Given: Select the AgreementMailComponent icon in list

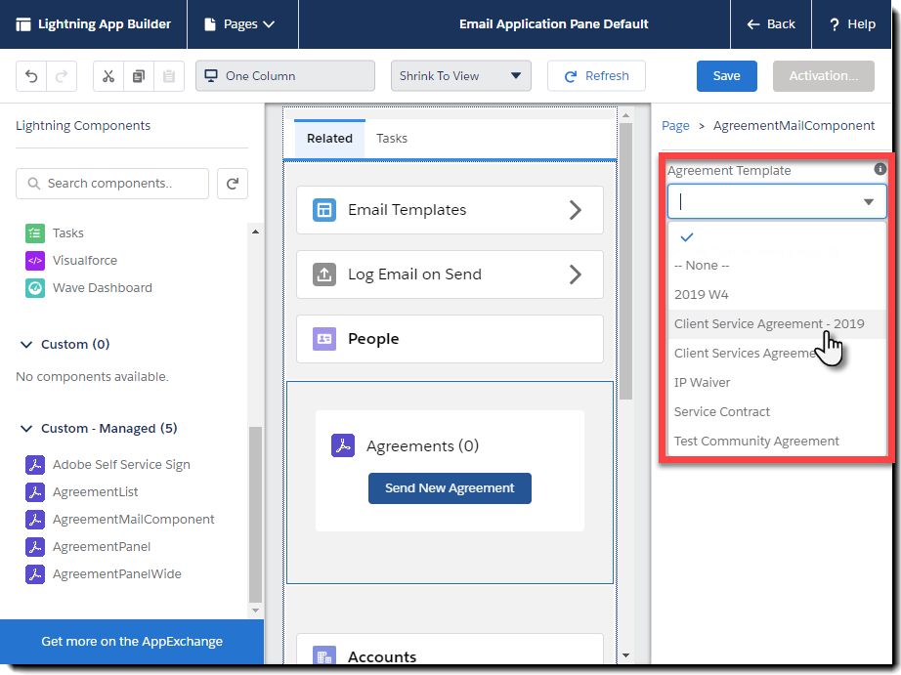Looking at the screenshot, I should (x=35, y=520).
